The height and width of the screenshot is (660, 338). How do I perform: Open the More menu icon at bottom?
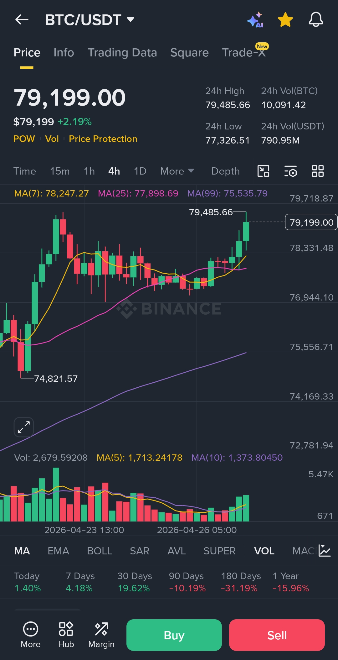click(x=31, y=635)
